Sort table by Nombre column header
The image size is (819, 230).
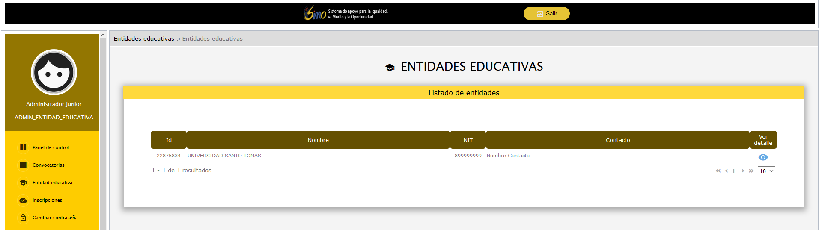[x=318, y=140]
